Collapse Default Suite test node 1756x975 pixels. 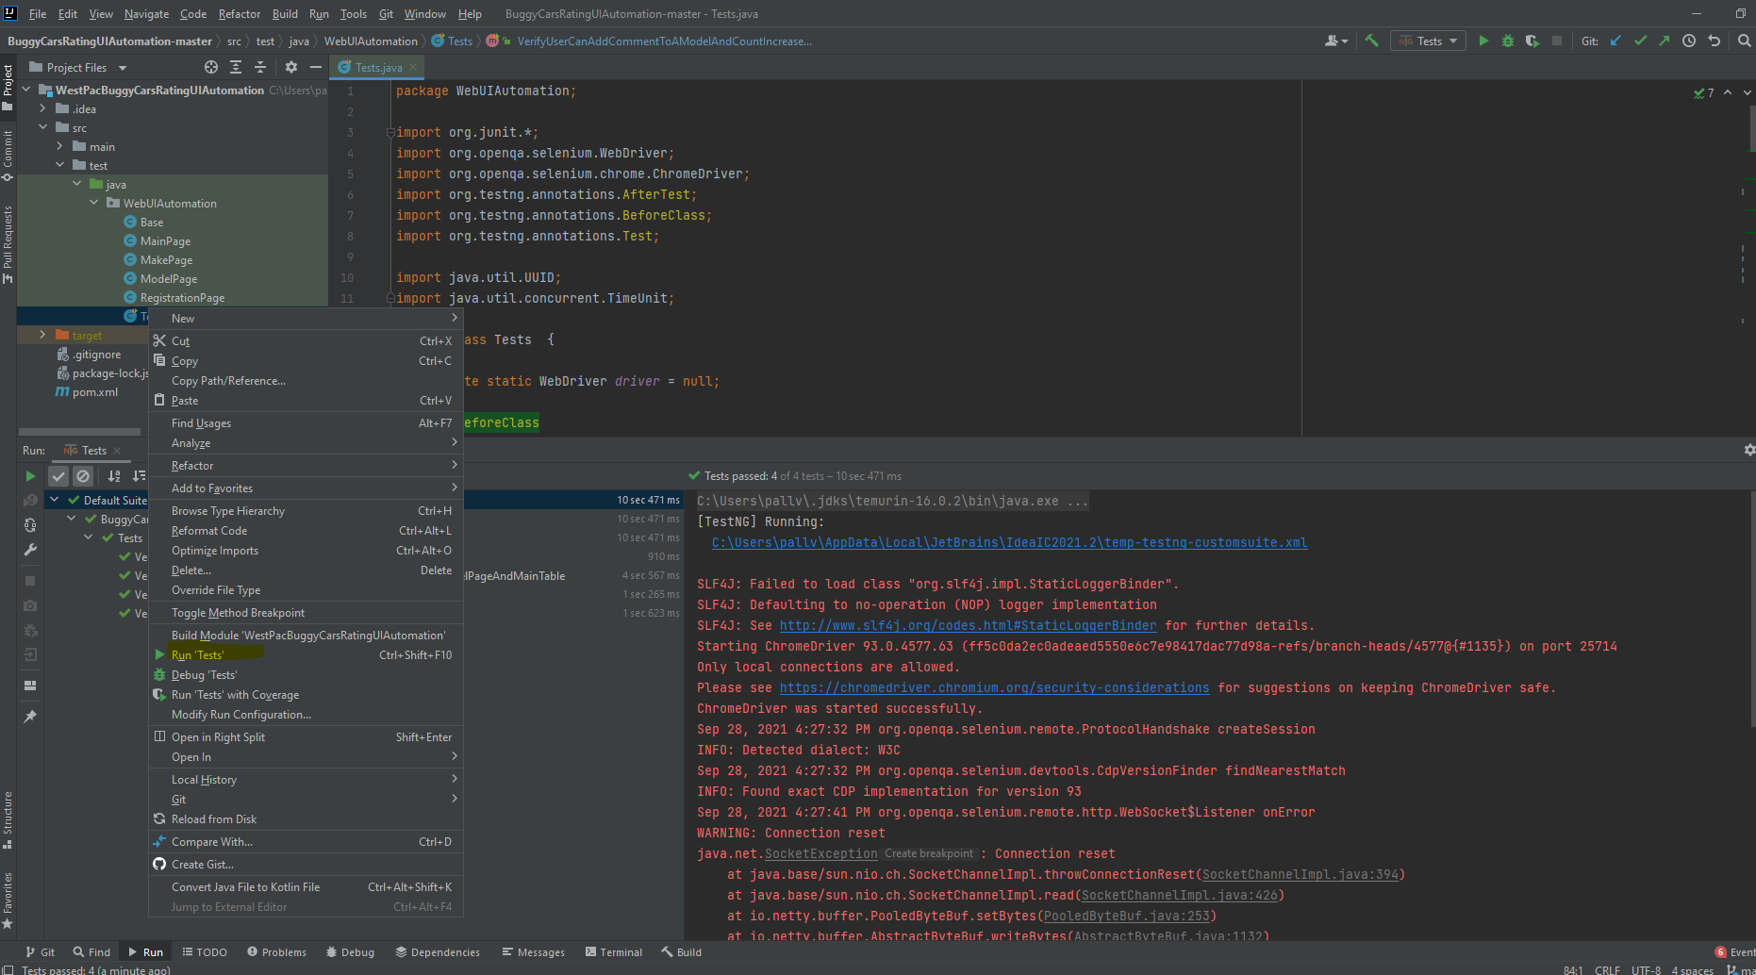tap(55, 500)
